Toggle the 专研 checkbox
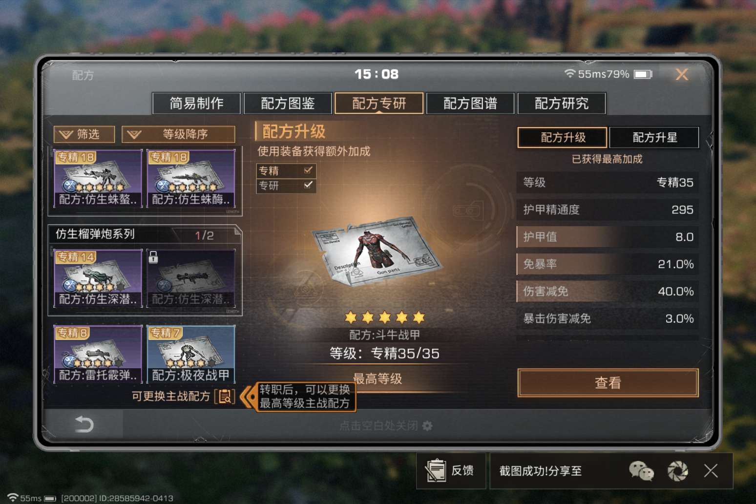756x504 pixels. click(308, 185)
